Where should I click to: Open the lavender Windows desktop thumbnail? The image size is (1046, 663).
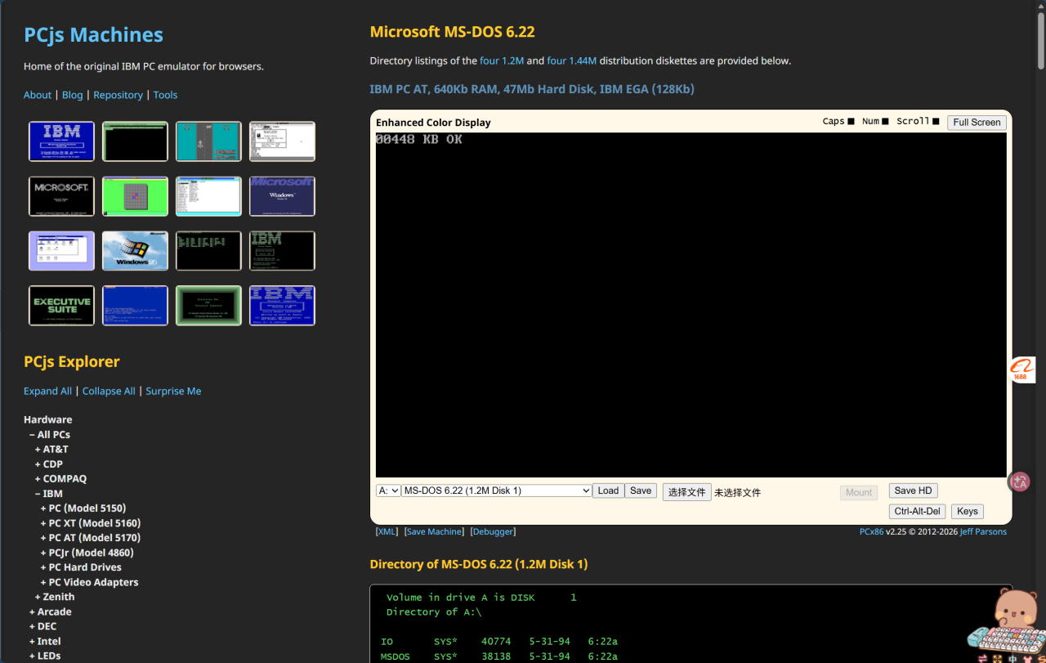point(61,251)
